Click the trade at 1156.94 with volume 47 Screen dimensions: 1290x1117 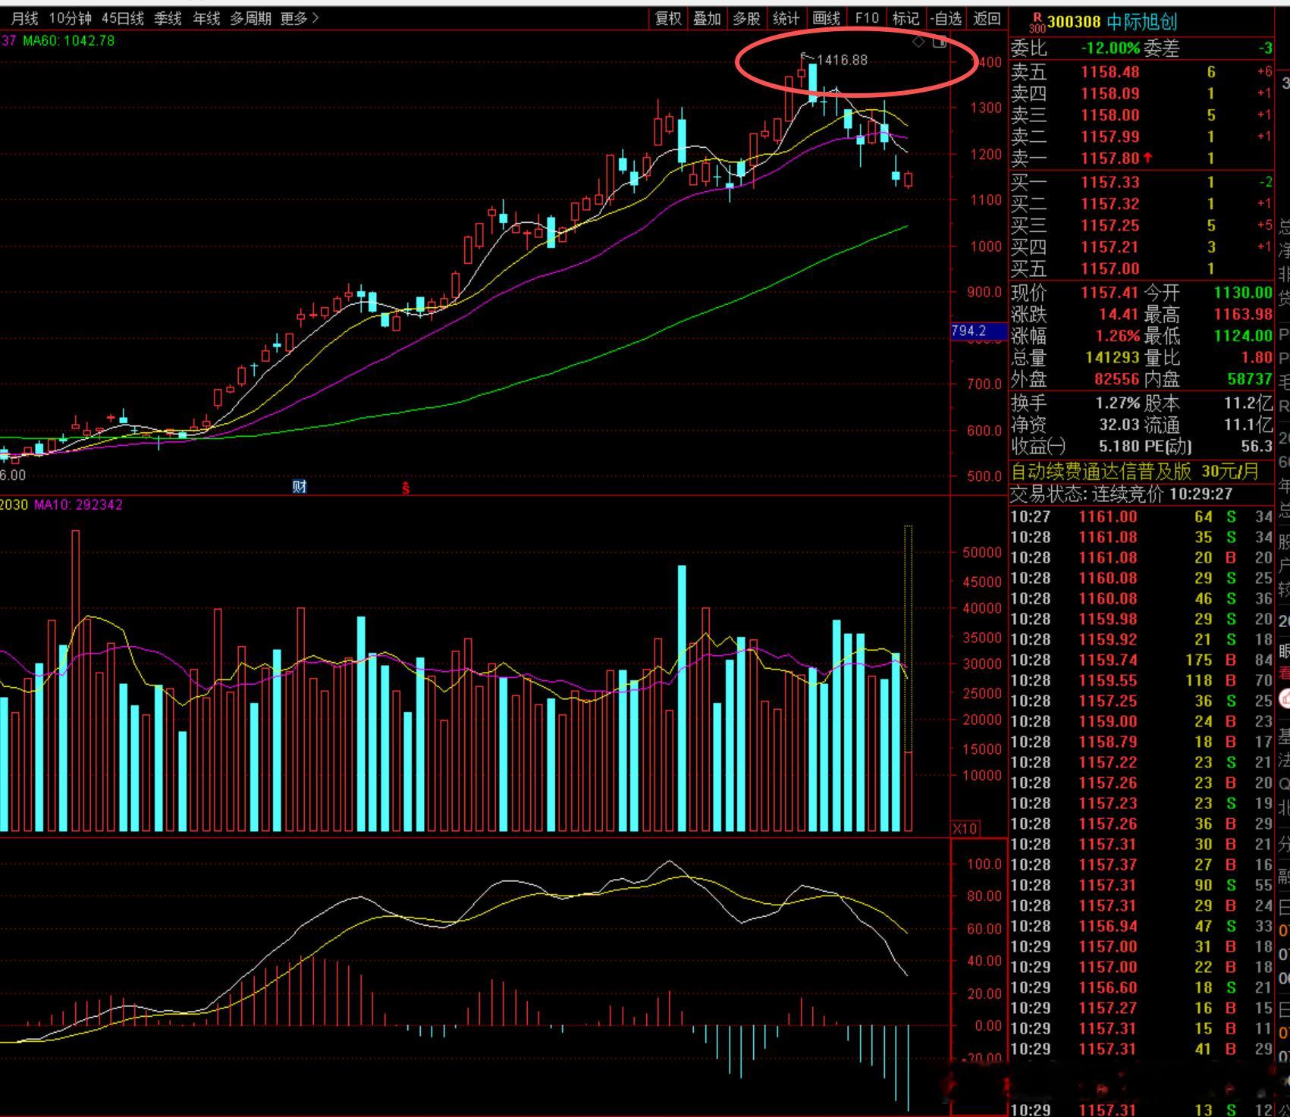tap(1141, 927)
